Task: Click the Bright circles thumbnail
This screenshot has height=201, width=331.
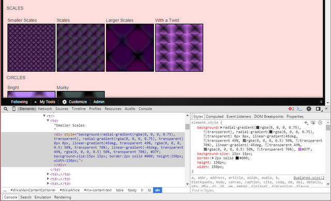Action: coord(32,94)
